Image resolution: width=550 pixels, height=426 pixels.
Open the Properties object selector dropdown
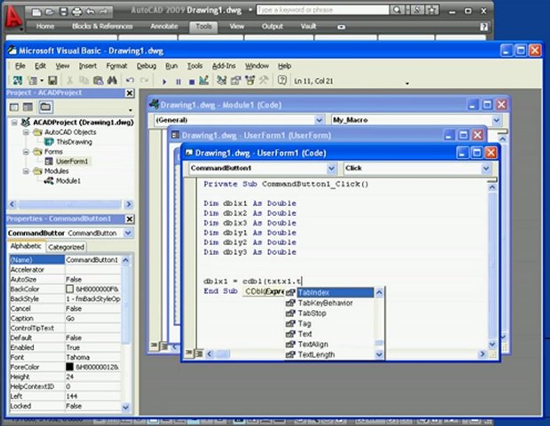128,233
